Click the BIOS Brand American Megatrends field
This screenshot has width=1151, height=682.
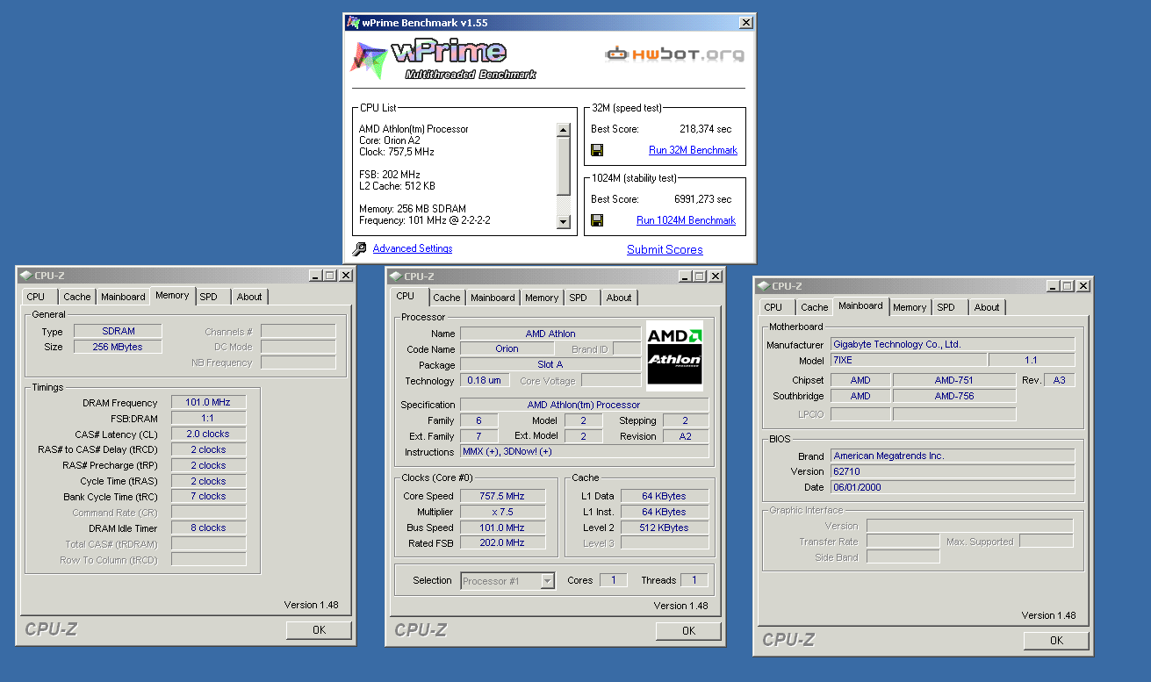tap(953, 456)
